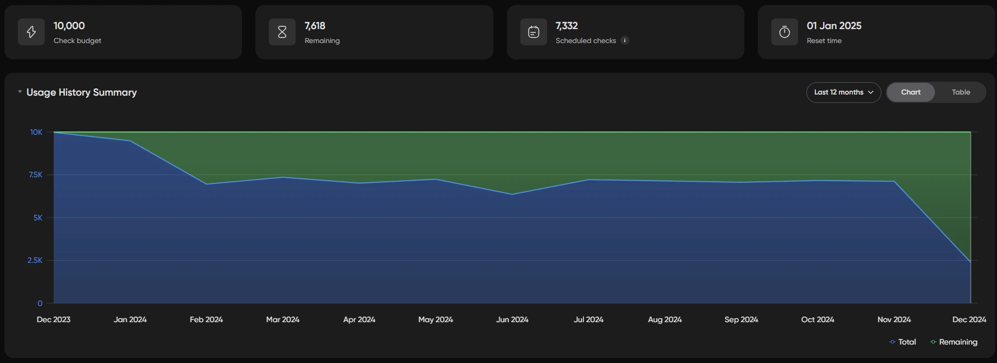The height and width of the screenshot is (363, 997).
Task: Click the Oct 2024 axis label
Action: pos(818,319)
